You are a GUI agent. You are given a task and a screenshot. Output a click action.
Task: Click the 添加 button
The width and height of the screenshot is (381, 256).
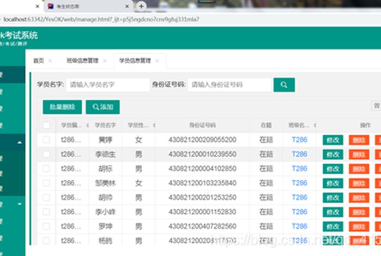102,107
